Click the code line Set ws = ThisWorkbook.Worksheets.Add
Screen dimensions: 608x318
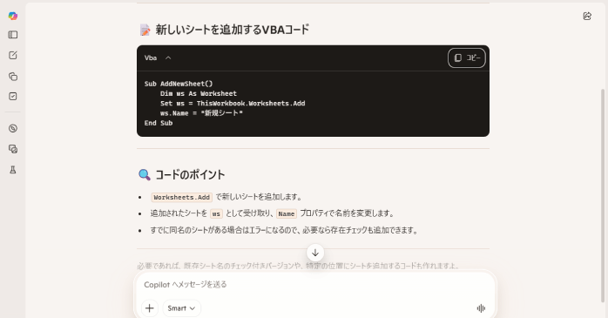tap(233, 103)
